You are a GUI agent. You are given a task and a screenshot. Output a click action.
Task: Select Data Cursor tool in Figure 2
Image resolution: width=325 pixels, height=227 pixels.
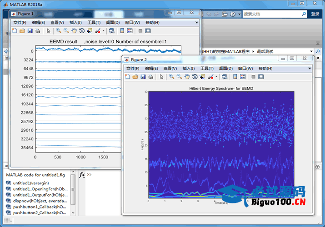(203, 77)
